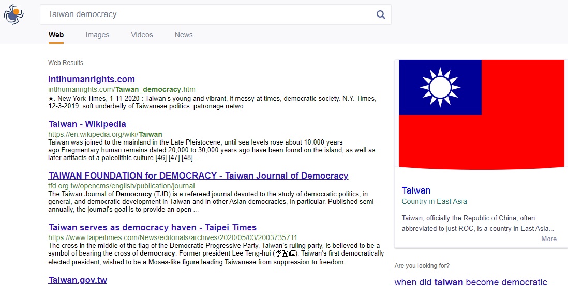
Task: Select 'when did taiwan become democratic' suggestion
Action: [470, 282]
